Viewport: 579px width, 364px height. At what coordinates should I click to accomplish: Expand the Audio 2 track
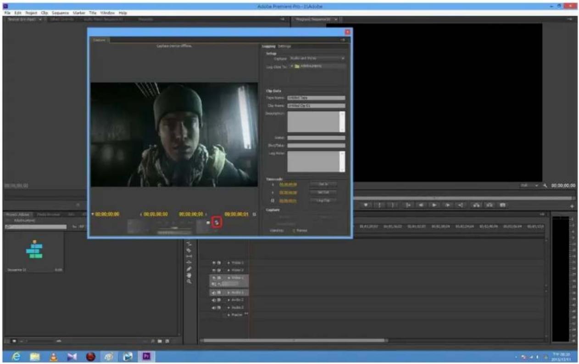pos(228,300)
